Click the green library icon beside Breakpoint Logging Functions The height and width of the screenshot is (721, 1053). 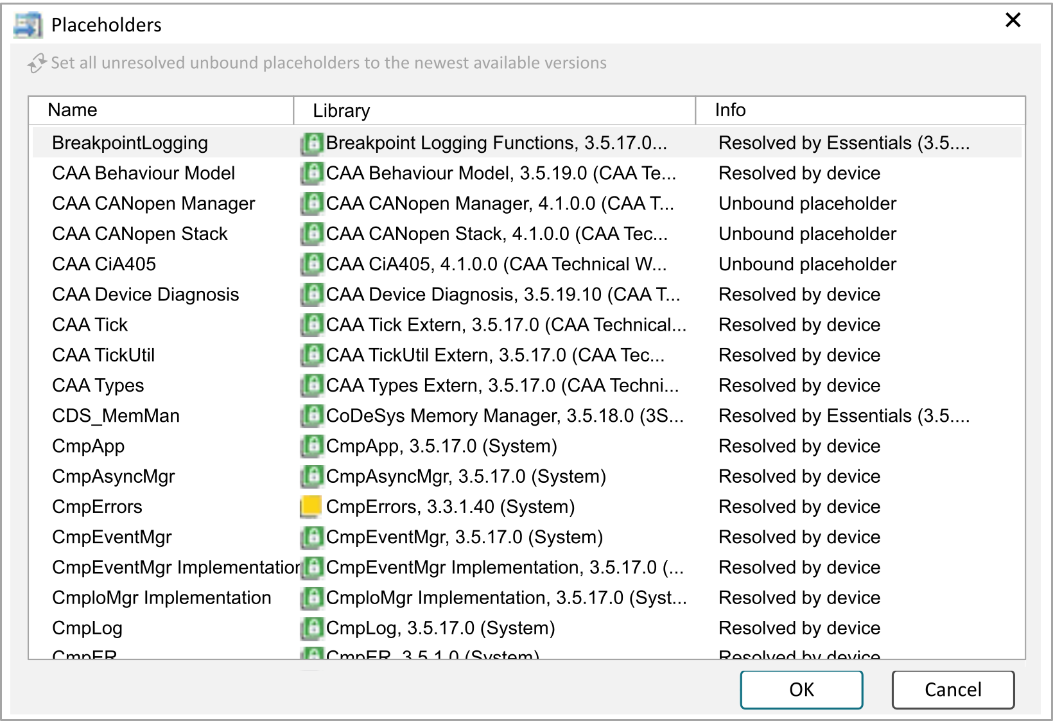(312, 143)
